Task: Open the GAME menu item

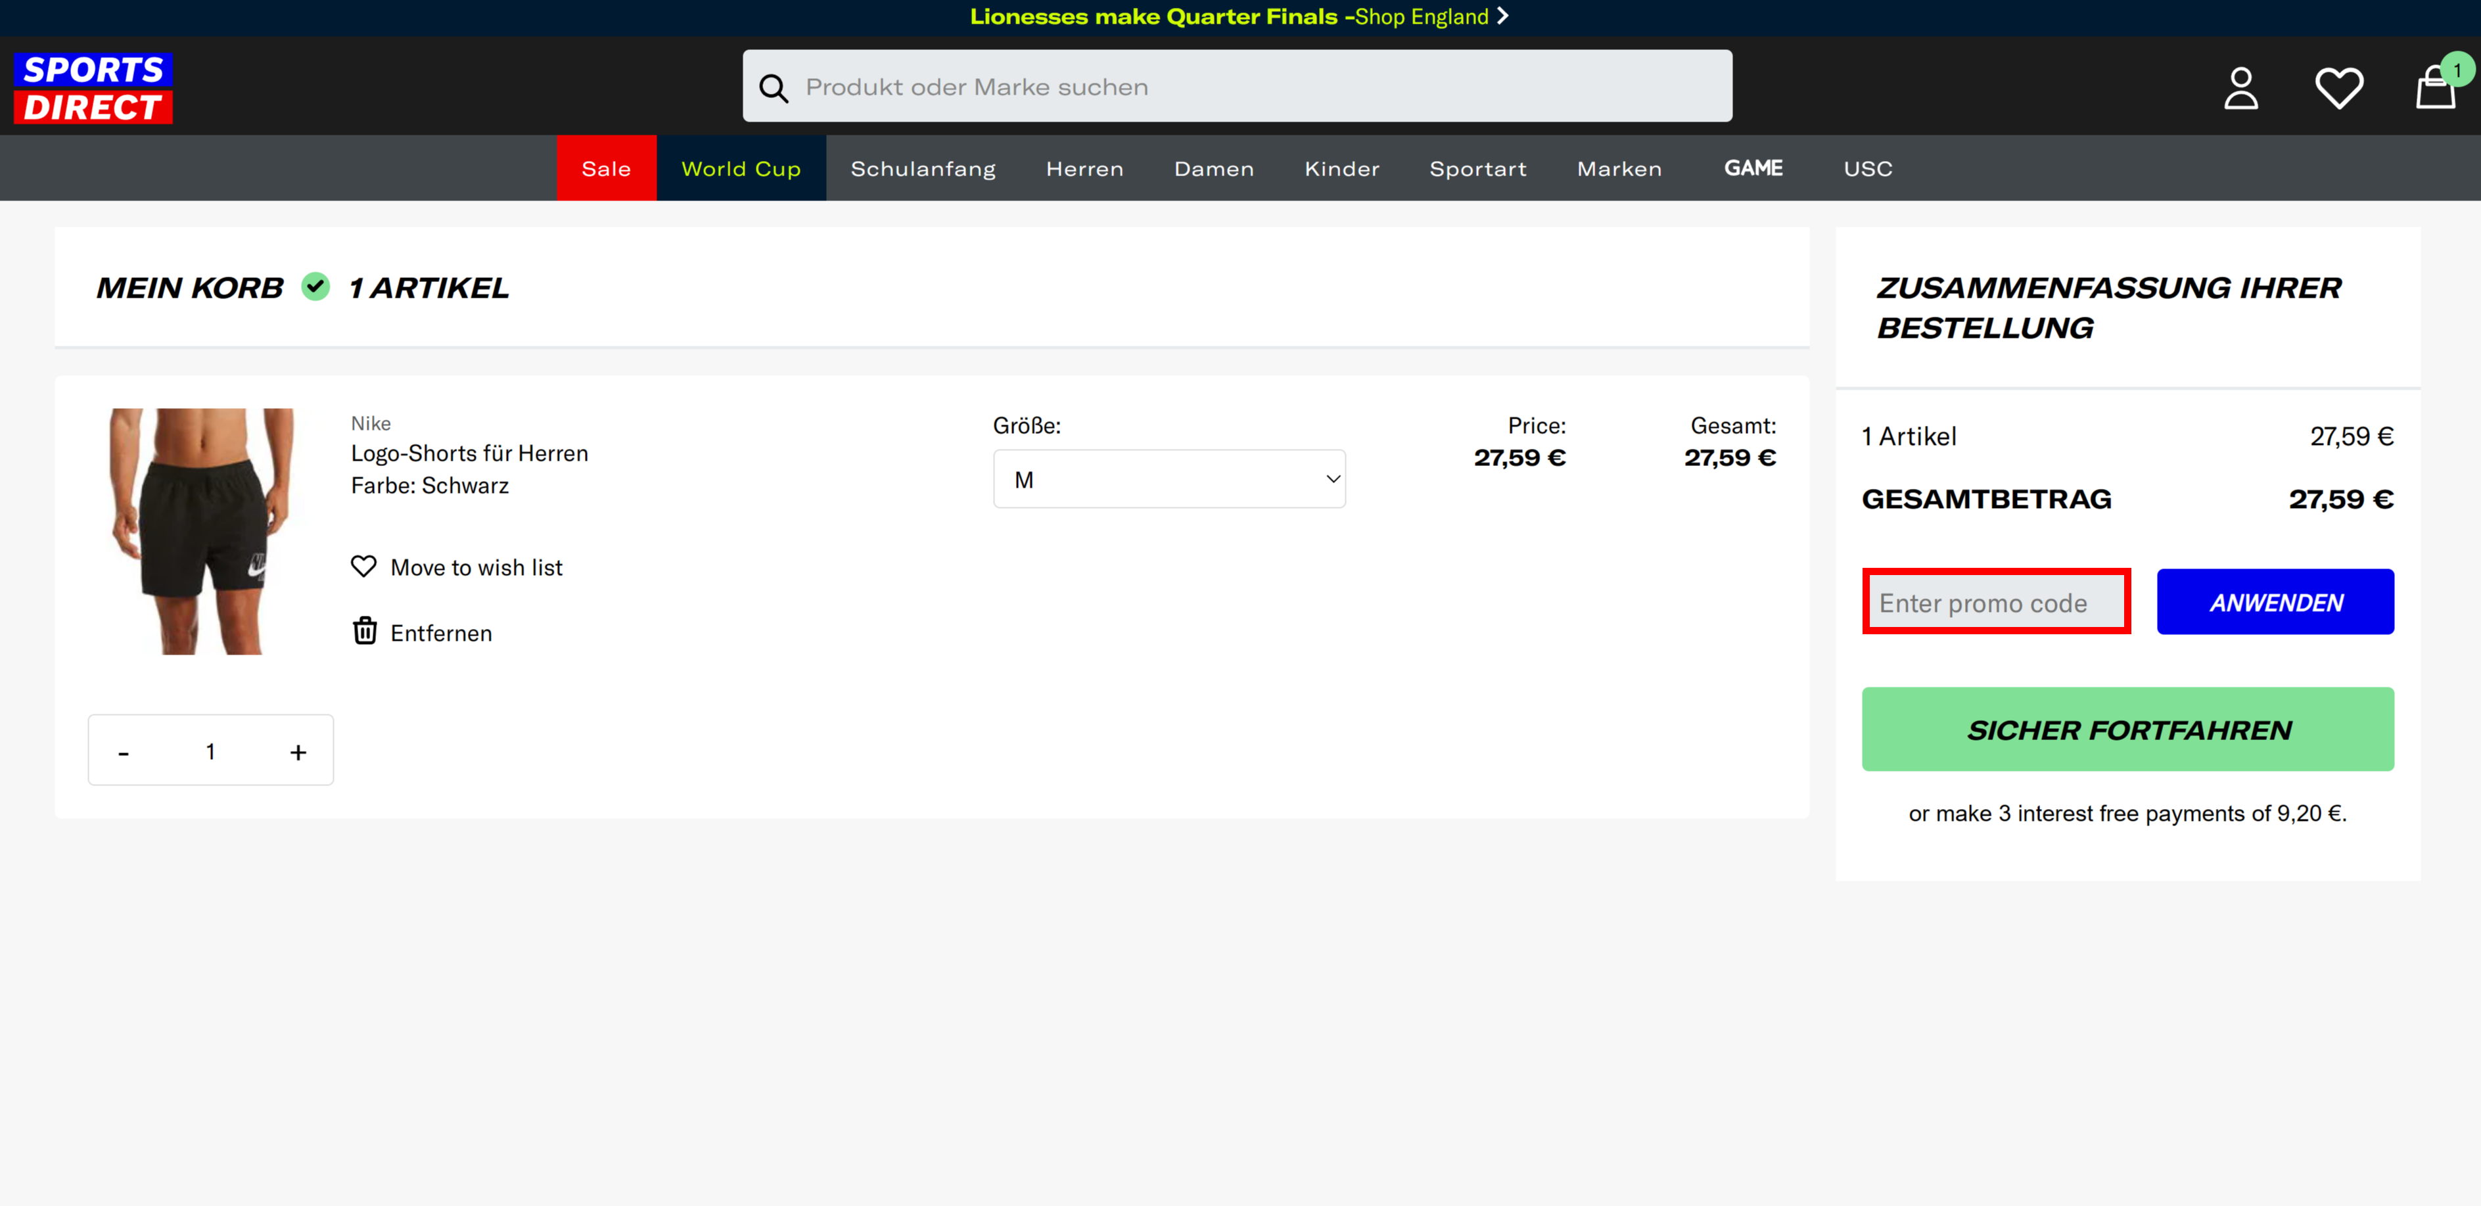Action: (1753, 168)
